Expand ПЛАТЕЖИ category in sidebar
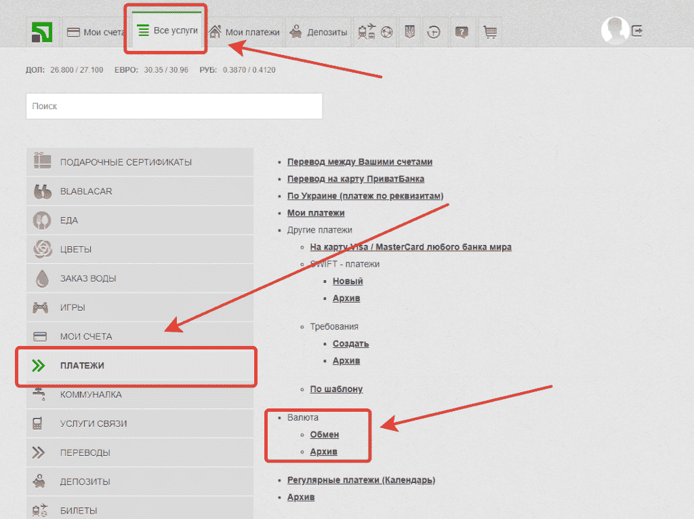The height and width of the screenshot is (519, 694). [136, 366]
